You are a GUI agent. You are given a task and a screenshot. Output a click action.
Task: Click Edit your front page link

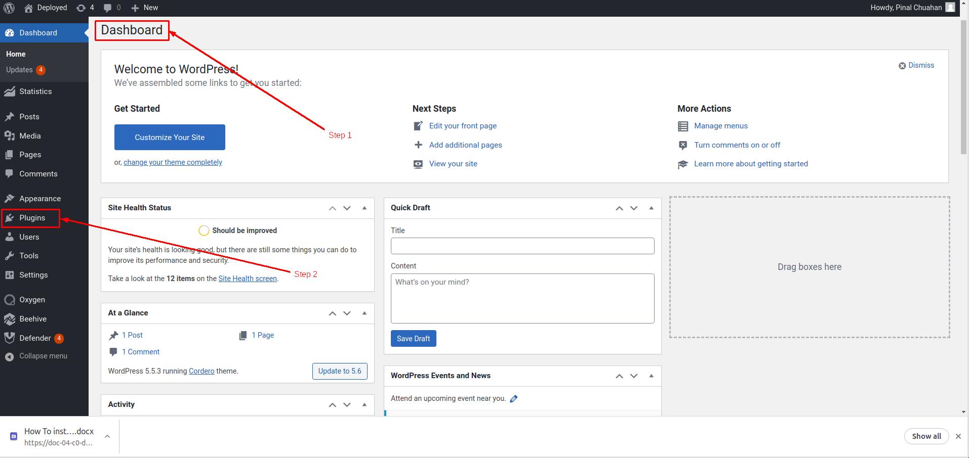pos(463,126)
